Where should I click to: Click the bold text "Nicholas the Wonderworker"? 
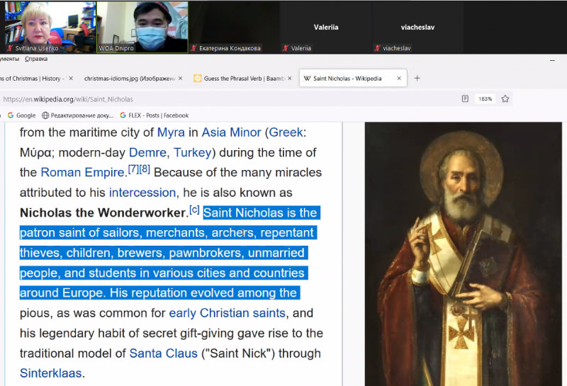(103, 212)
